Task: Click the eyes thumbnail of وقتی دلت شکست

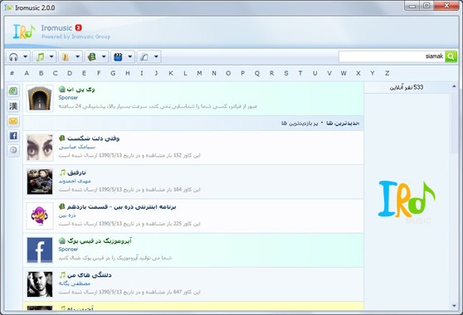Action: point(40,148)
